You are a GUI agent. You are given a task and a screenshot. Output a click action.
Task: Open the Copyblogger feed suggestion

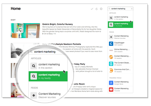click(120, 44)
